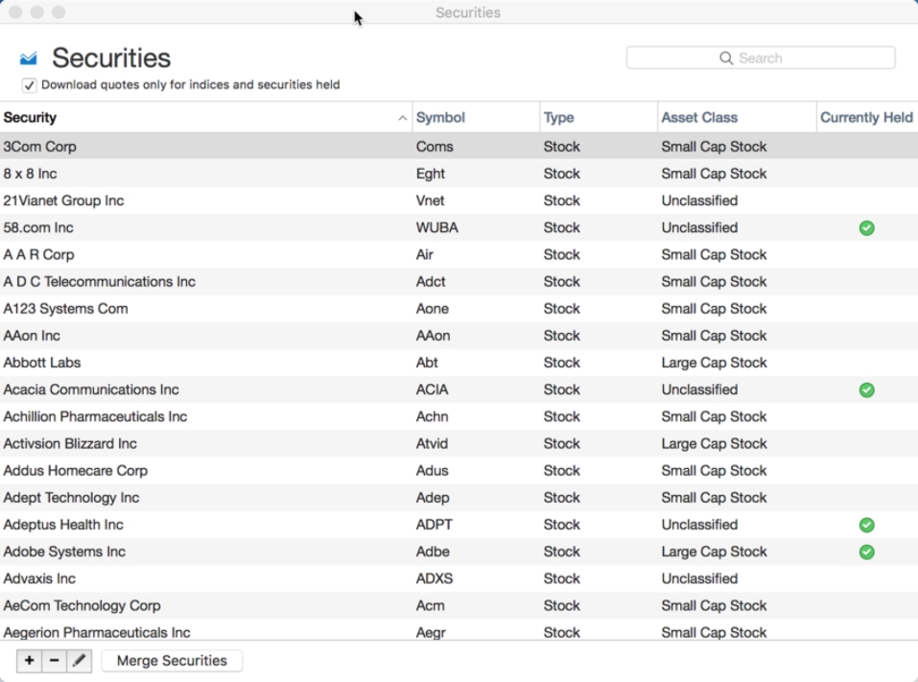
Task: Click green checkmark for Adobe Systems Inc
Action: [x=866, y=553]
